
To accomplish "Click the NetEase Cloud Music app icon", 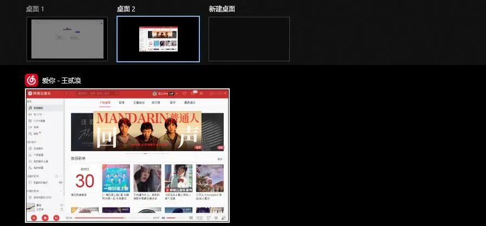I will tap(31, 80).
